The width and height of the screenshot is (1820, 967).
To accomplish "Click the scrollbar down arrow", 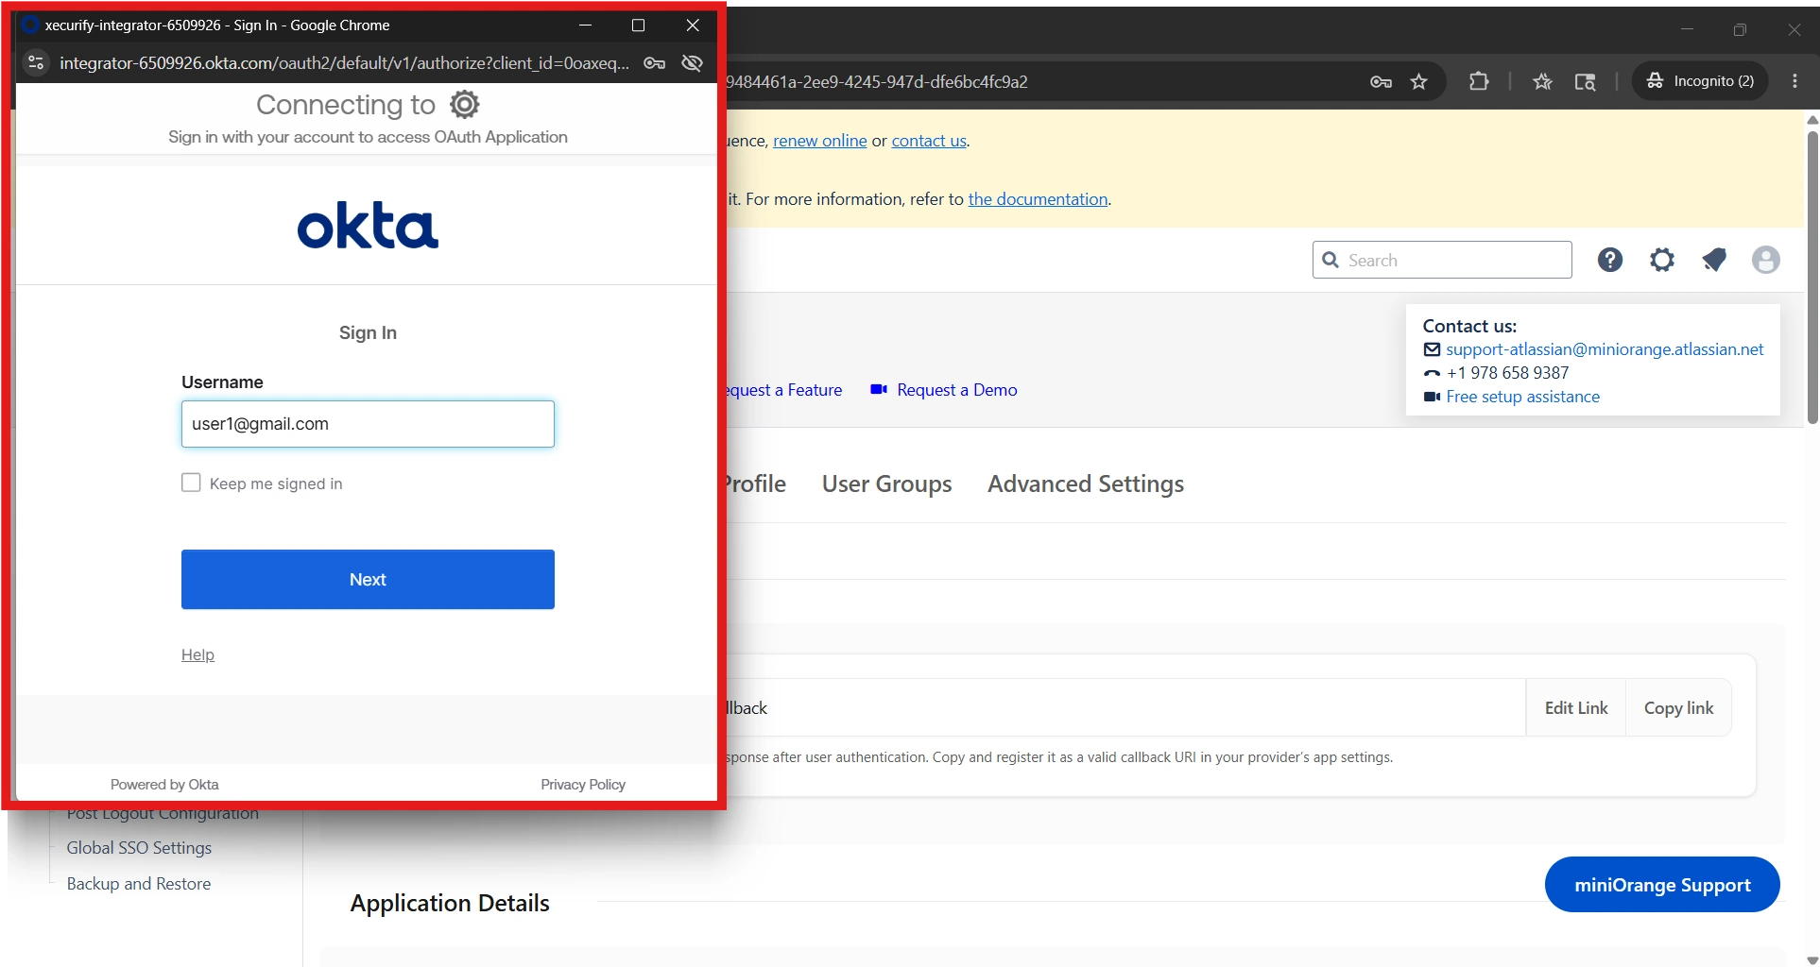I will pyautogui.click(x=1811, y=959).
